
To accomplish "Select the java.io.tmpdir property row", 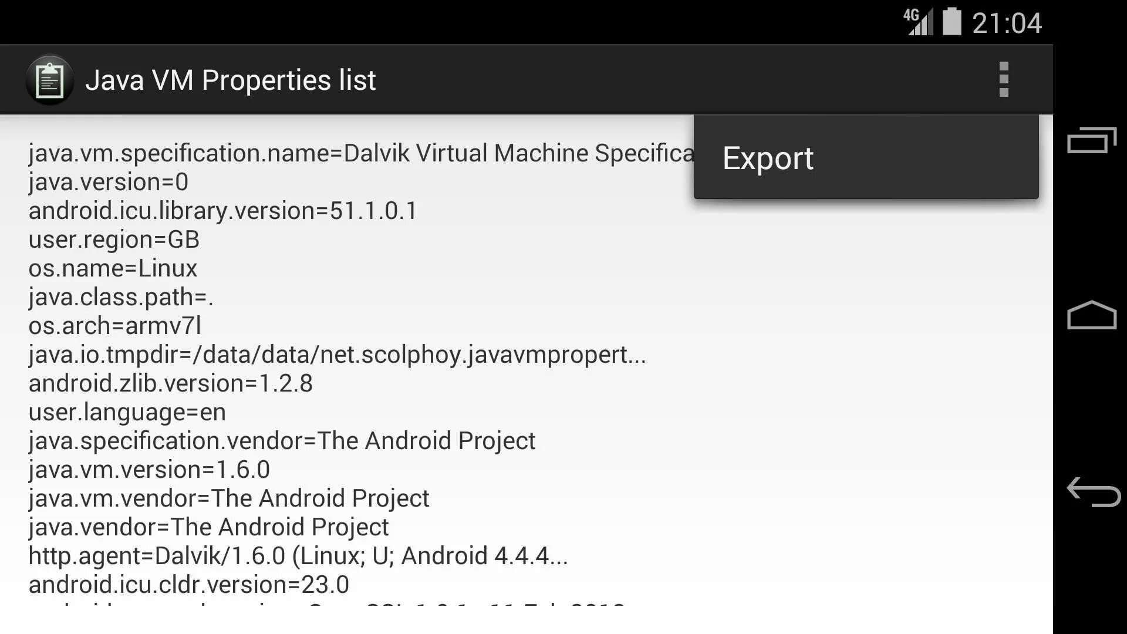I will click(x=337, y=355).
